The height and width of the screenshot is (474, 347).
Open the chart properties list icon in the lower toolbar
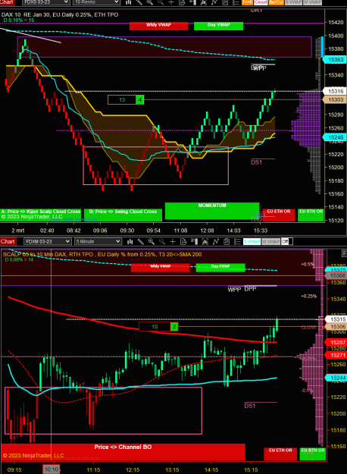tap(237, 241)
